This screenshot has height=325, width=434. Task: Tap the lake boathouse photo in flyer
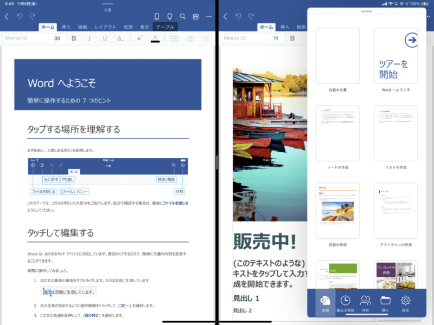pos(270,144)
